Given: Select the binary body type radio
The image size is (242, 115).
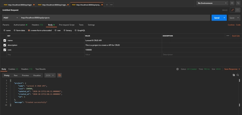Looking at the screenshot, I should click(x=64, y=30).
